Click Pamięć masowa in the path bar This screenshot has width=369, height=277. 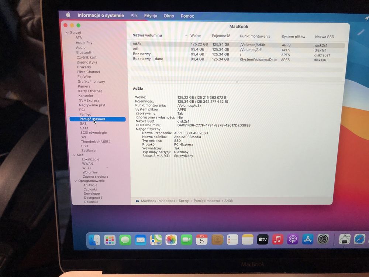207,201
